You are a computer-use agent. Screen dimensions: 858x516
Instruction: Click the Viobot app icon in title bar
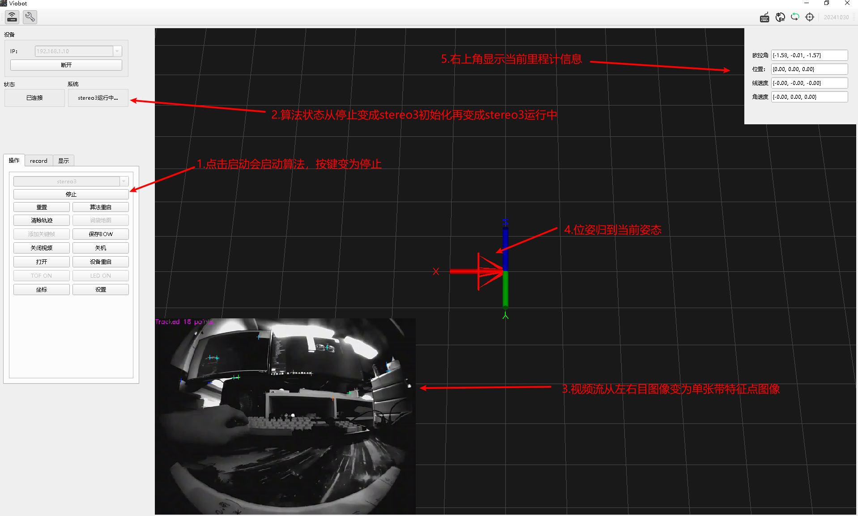4,3
